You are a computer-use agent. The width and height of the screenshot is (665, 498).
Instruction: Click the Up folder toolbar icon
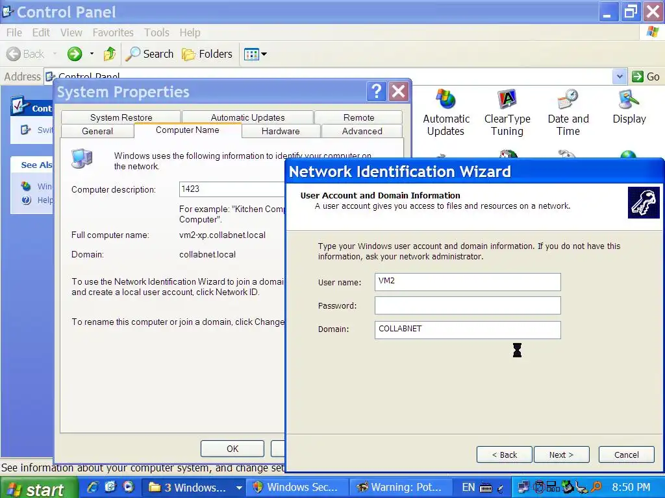pyautogui.click(x=109, y=54)
